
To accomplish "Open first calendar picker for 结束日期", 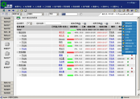I will pyautogui.click(x=101, y=24).
